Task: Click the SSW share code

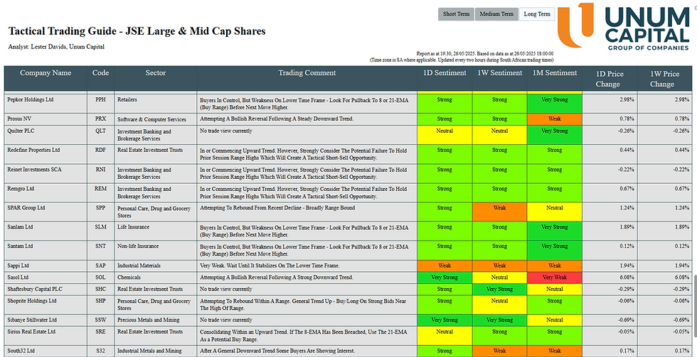Action: point(100,320)
